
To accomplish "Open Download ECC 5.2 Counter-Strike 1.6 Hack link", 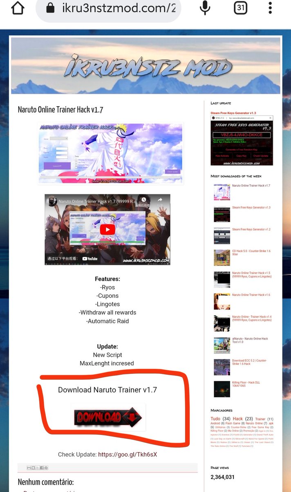I will (x=249, y=362).
